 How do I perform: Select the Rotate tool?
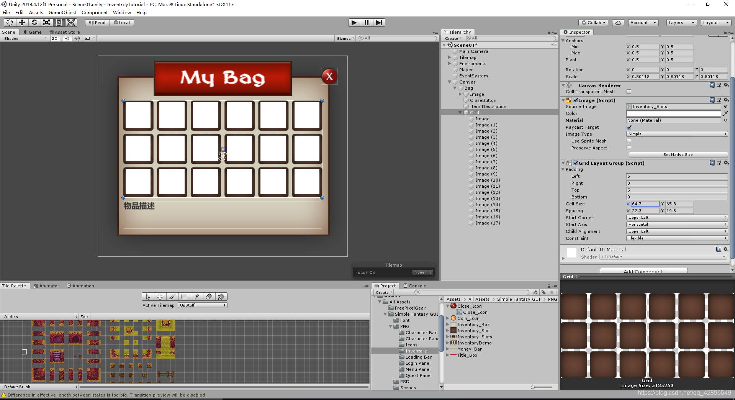tap(34, 23)
